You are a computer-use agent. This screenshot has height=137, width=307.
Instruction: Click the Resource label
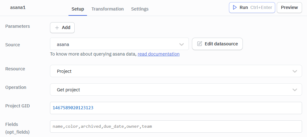(15, 69)
